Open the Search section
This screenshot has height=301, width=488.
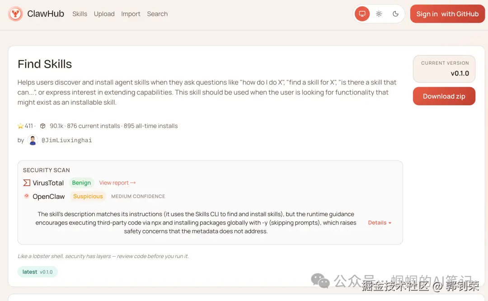[x=157, y=14]
